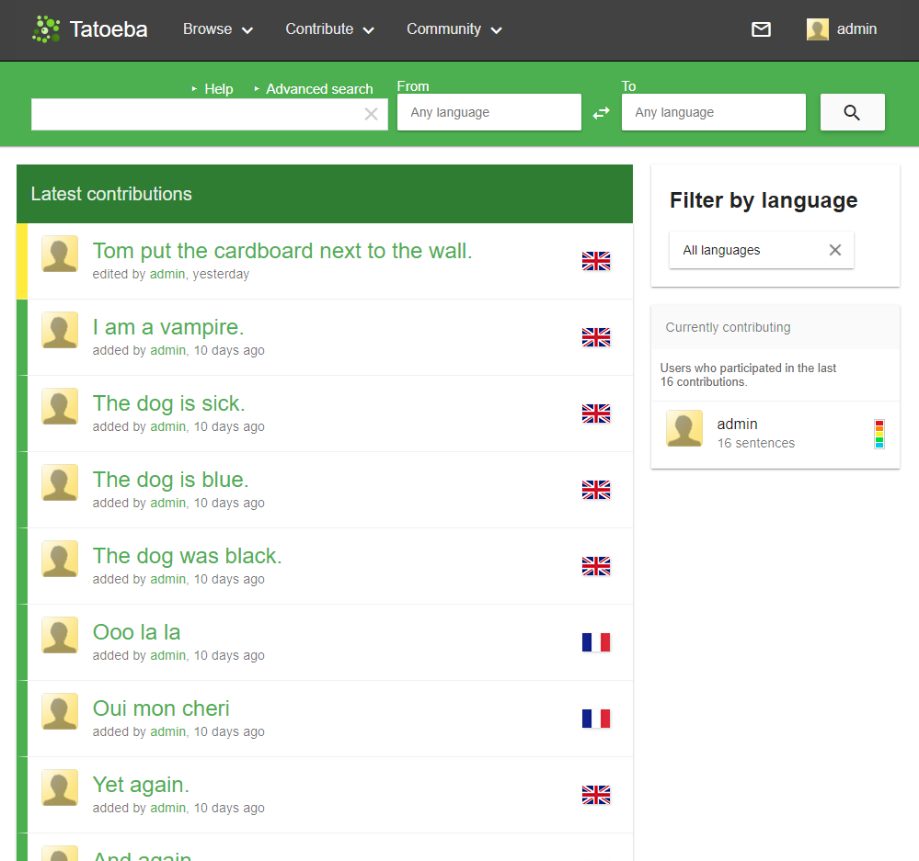919x861 pixels.
Task: Click admin link under Ooo la la
Action: coord(168,655)
